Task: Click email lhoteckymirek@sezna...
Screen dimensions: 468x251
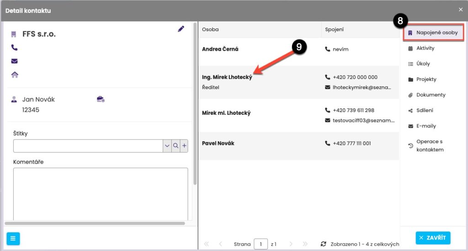Action: pos(362,87)
